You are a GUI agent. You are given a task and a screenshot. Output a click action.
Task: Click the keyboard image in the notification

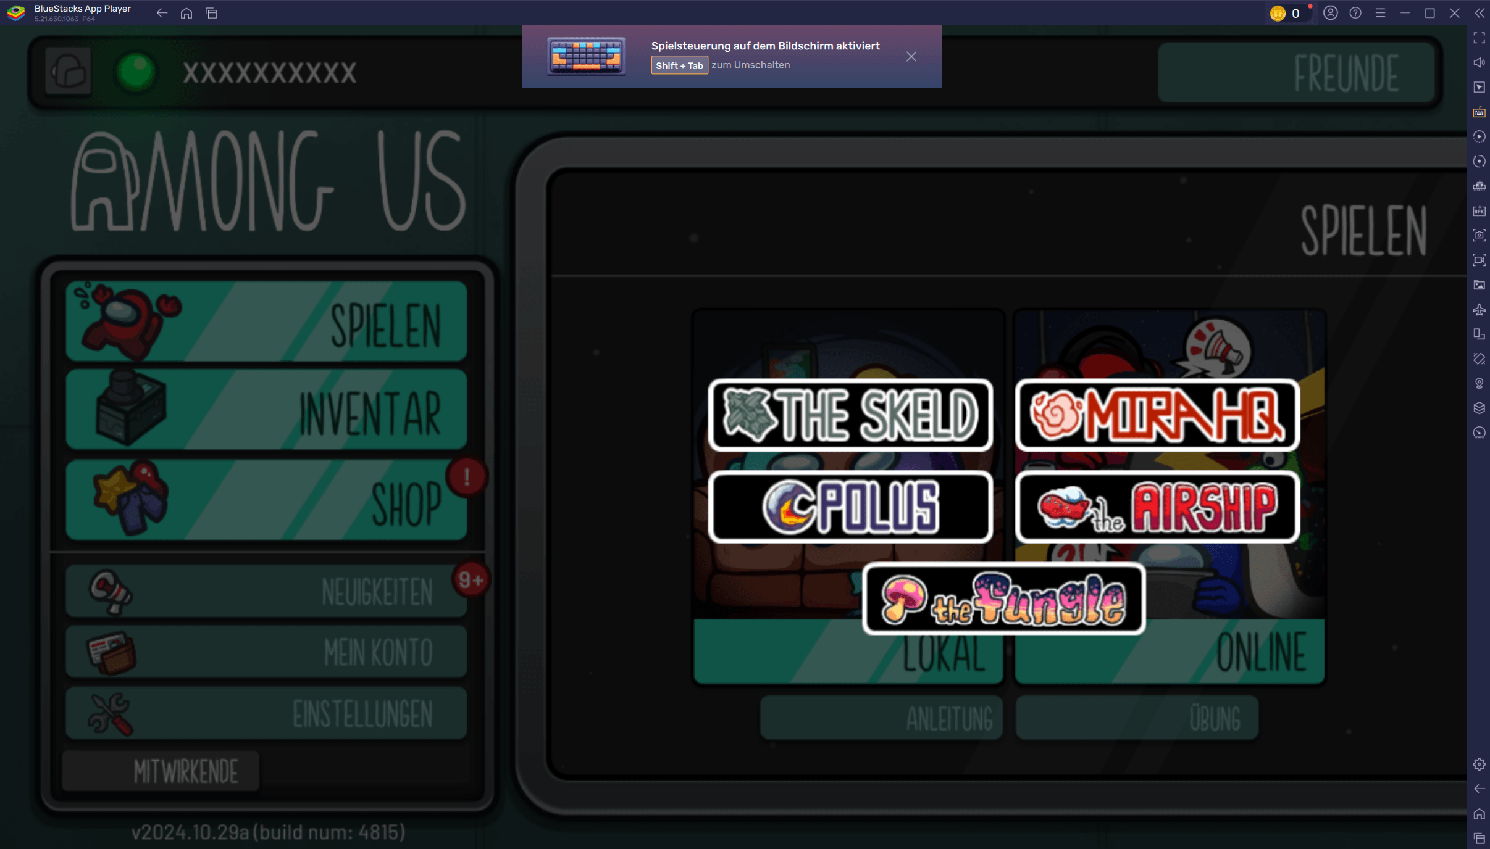(x=586, y=57)
